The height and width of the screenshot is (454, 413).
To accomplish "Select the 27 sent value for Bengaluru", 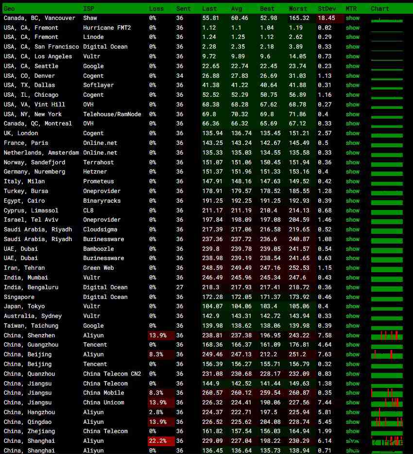I will (x=180, y=287).
